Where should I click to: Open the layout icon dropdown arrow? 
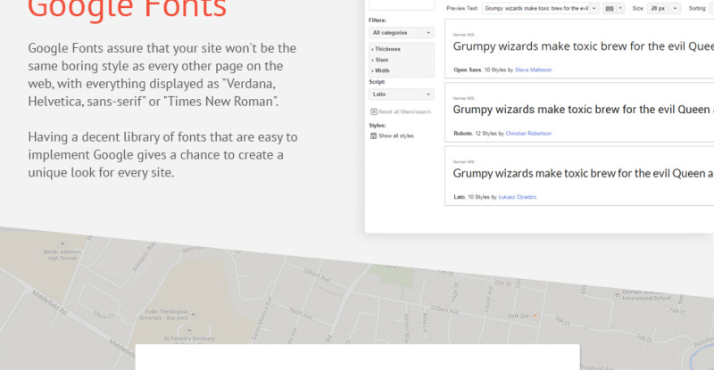(x=620, y=9)
